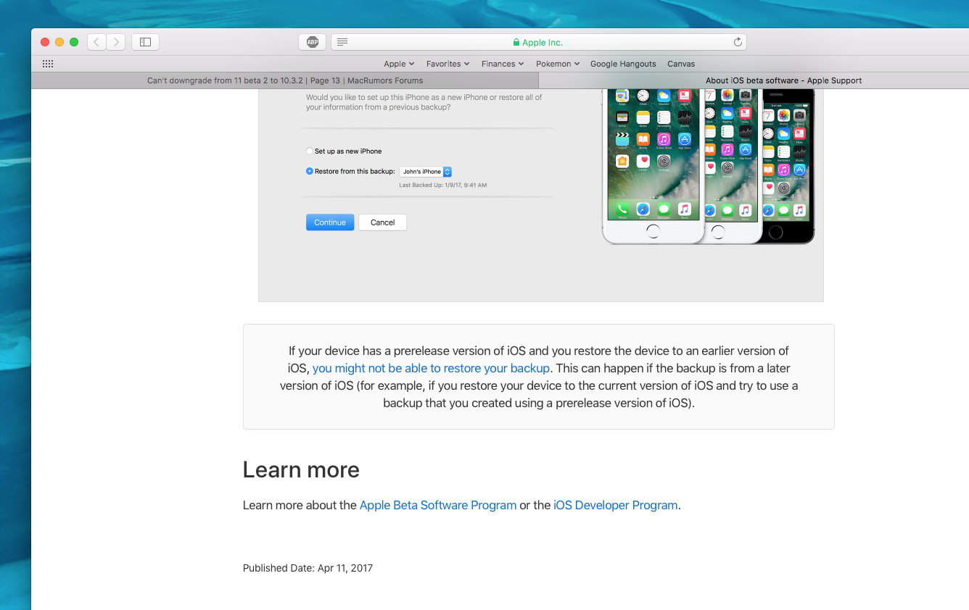The width and height of the screenshot is (969, 610).
Task: Open the Favorites folder dropdown
Action: (x=448, y=64)
